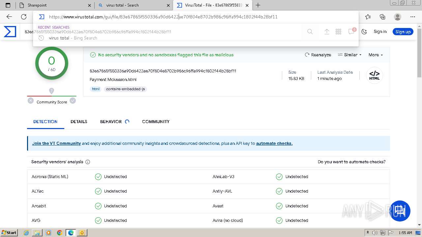Click the Sign in link
The width and height of the screenshot is (422, 237).
coord(380,32)
